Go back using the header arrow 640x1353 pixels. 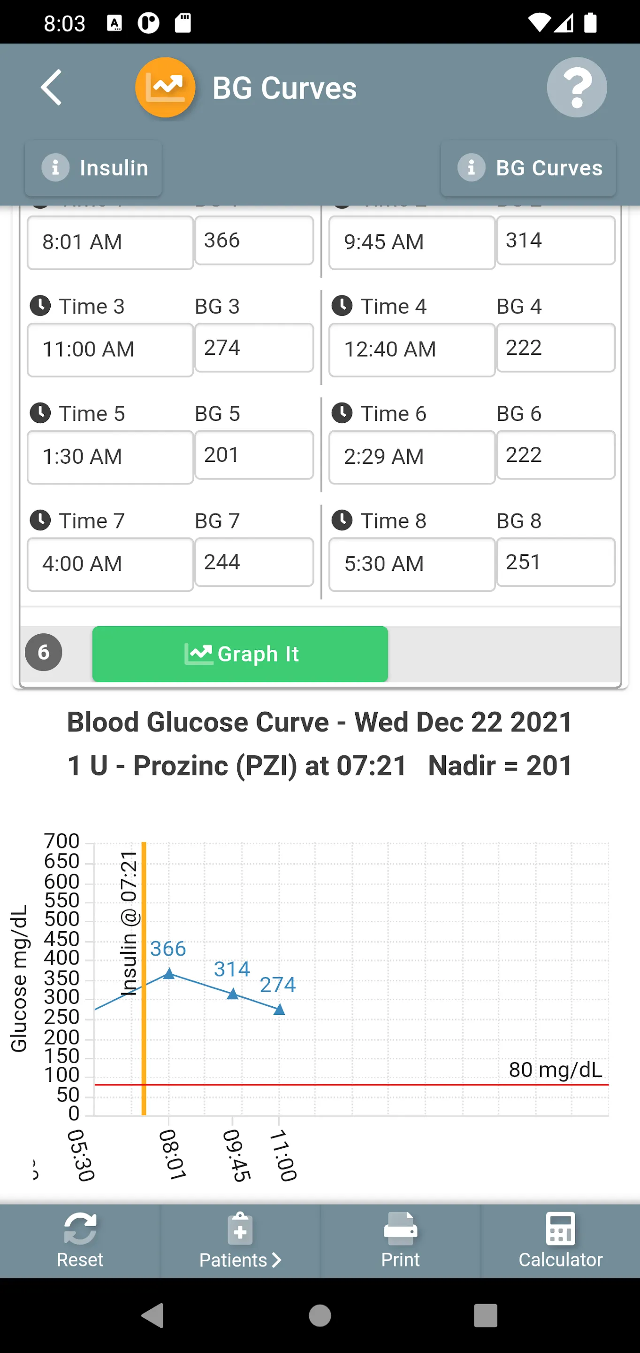click(x=52, y=87)
